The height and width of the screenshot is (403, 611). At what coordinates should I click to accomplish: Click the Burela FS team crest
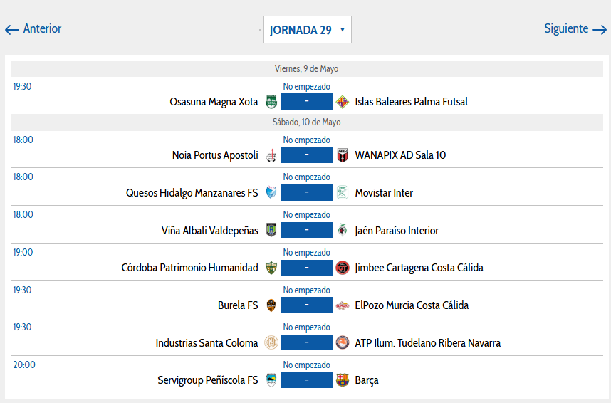[271, 305]
